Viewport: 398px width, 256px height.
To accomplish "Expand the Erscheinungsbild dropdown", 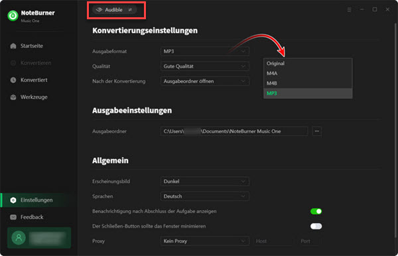I will click(x=204, y=182).
